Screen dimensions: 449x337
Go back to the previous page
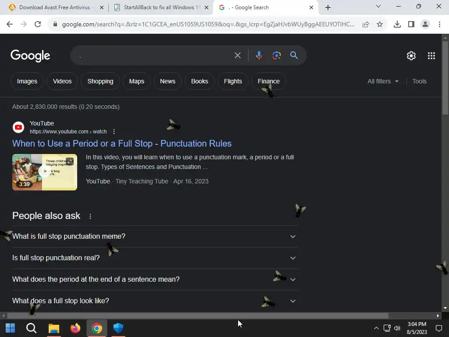[x=10, y=25]
